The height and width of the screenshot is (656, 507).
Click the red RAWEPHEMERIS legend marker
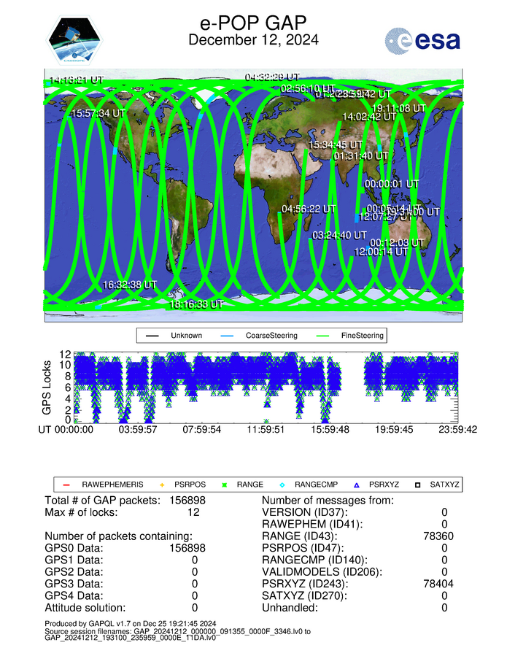coord(66,485)
